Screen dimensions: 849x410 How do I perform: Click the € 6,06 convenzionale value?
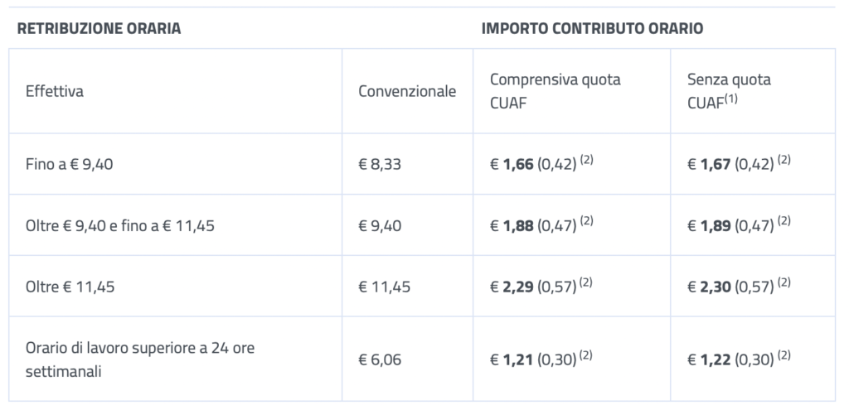(380, 359)
